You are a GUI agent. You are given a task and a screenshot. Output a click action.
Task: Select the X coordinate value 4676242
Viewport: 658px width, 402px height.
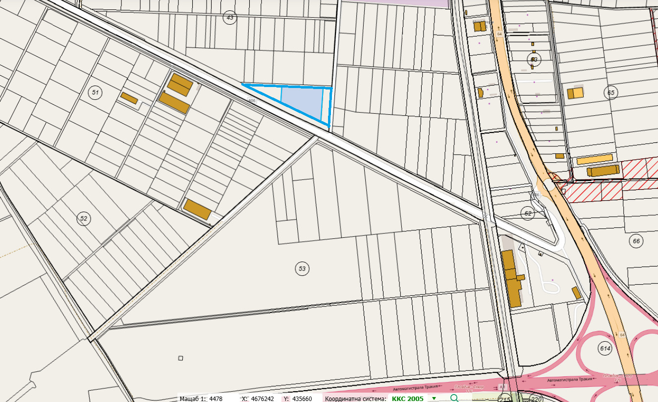[263, 399]
